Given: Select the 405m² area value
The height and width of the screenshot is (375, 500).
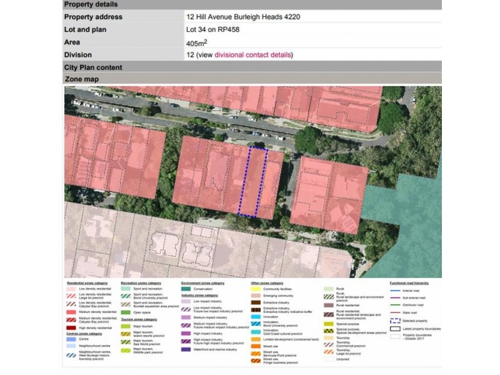Looking at the screenshot, I should click(196, 42).
